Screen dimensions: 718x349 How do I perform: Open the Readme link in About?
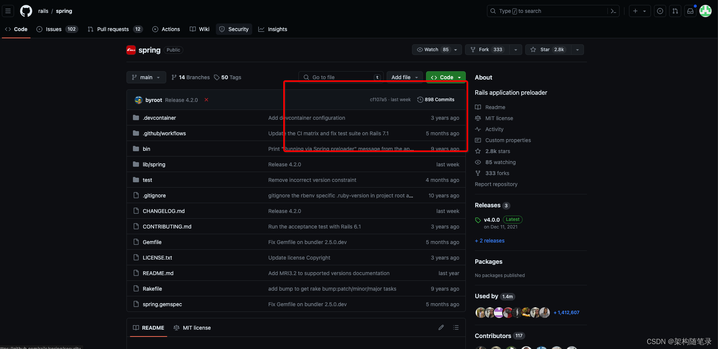495,107
